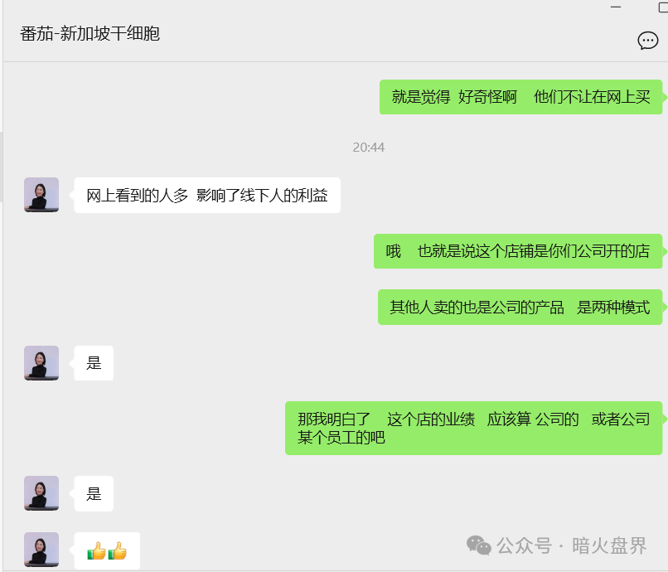Viewport: 668px width, 572px height.
Task: Click left panel edge scrollbar strip
Action: tap(2, 167)
